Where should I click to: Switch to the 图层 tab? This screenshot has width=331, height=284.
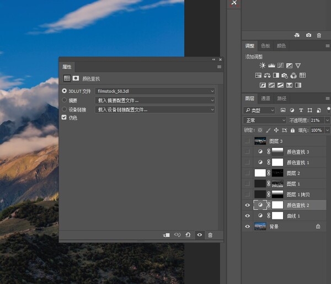pyautogui.click(x=250, y=98)
